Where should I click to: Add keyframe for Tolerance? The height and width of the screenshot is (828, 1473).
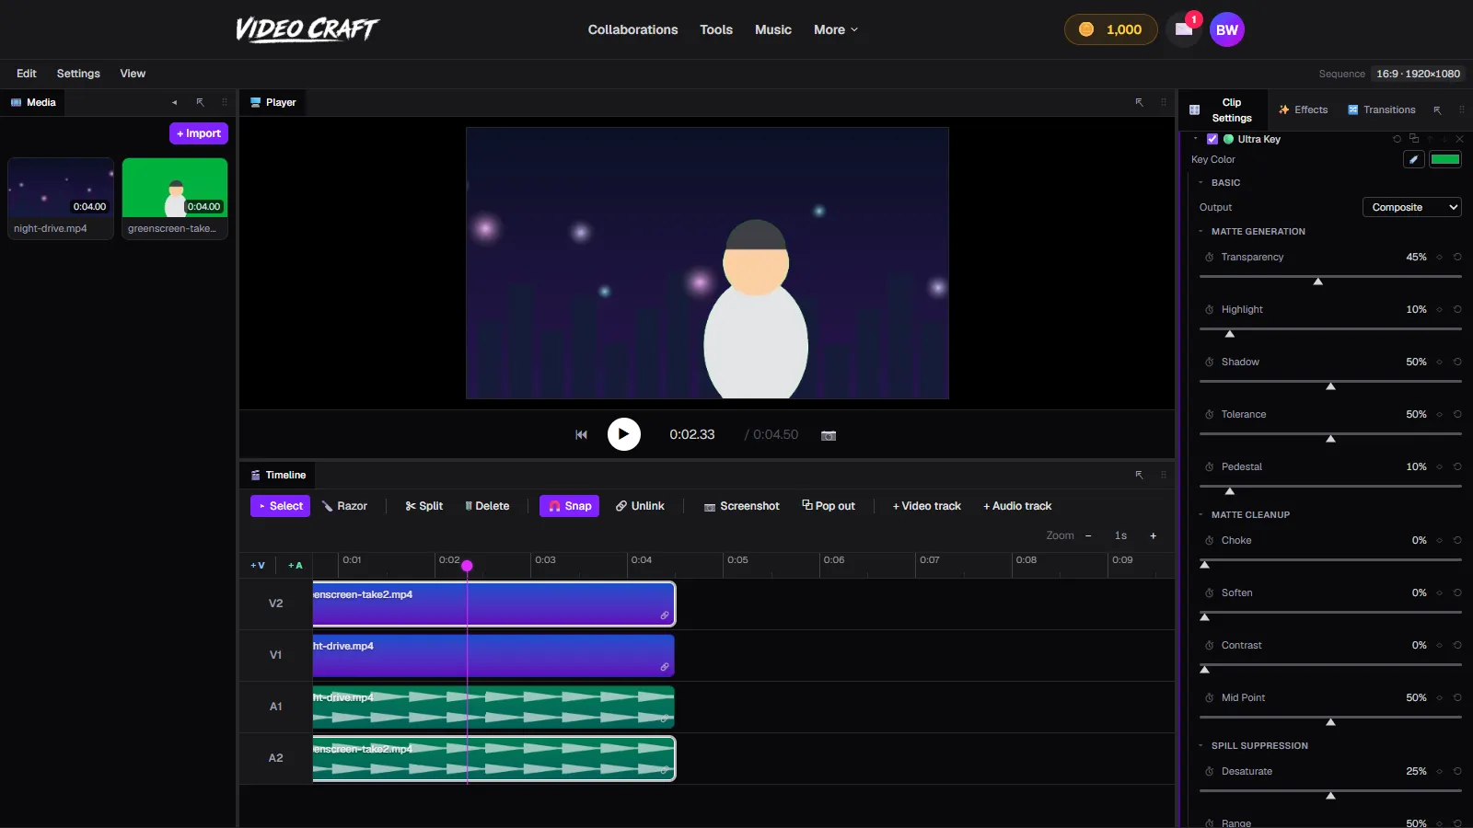coord(1439,415)
